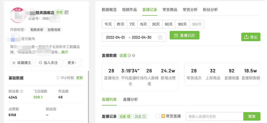Open the 直播日历 live calendar
The height and width of the screenshot is (123, 267).
[x=184, y=35]
